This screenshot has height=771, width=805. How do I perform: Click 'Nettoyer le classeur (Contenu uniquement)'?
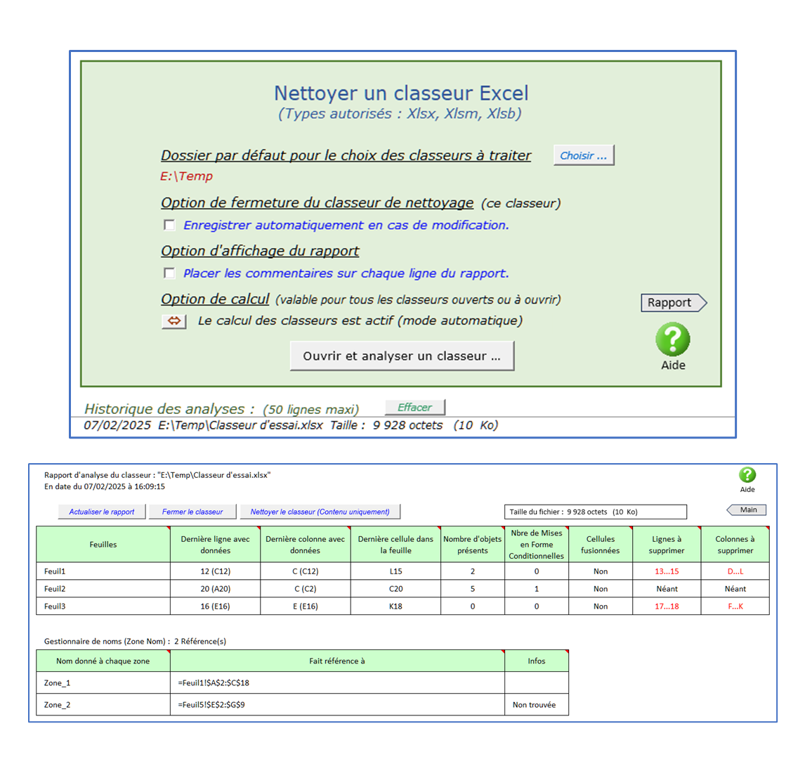click(x=320, y=512)
